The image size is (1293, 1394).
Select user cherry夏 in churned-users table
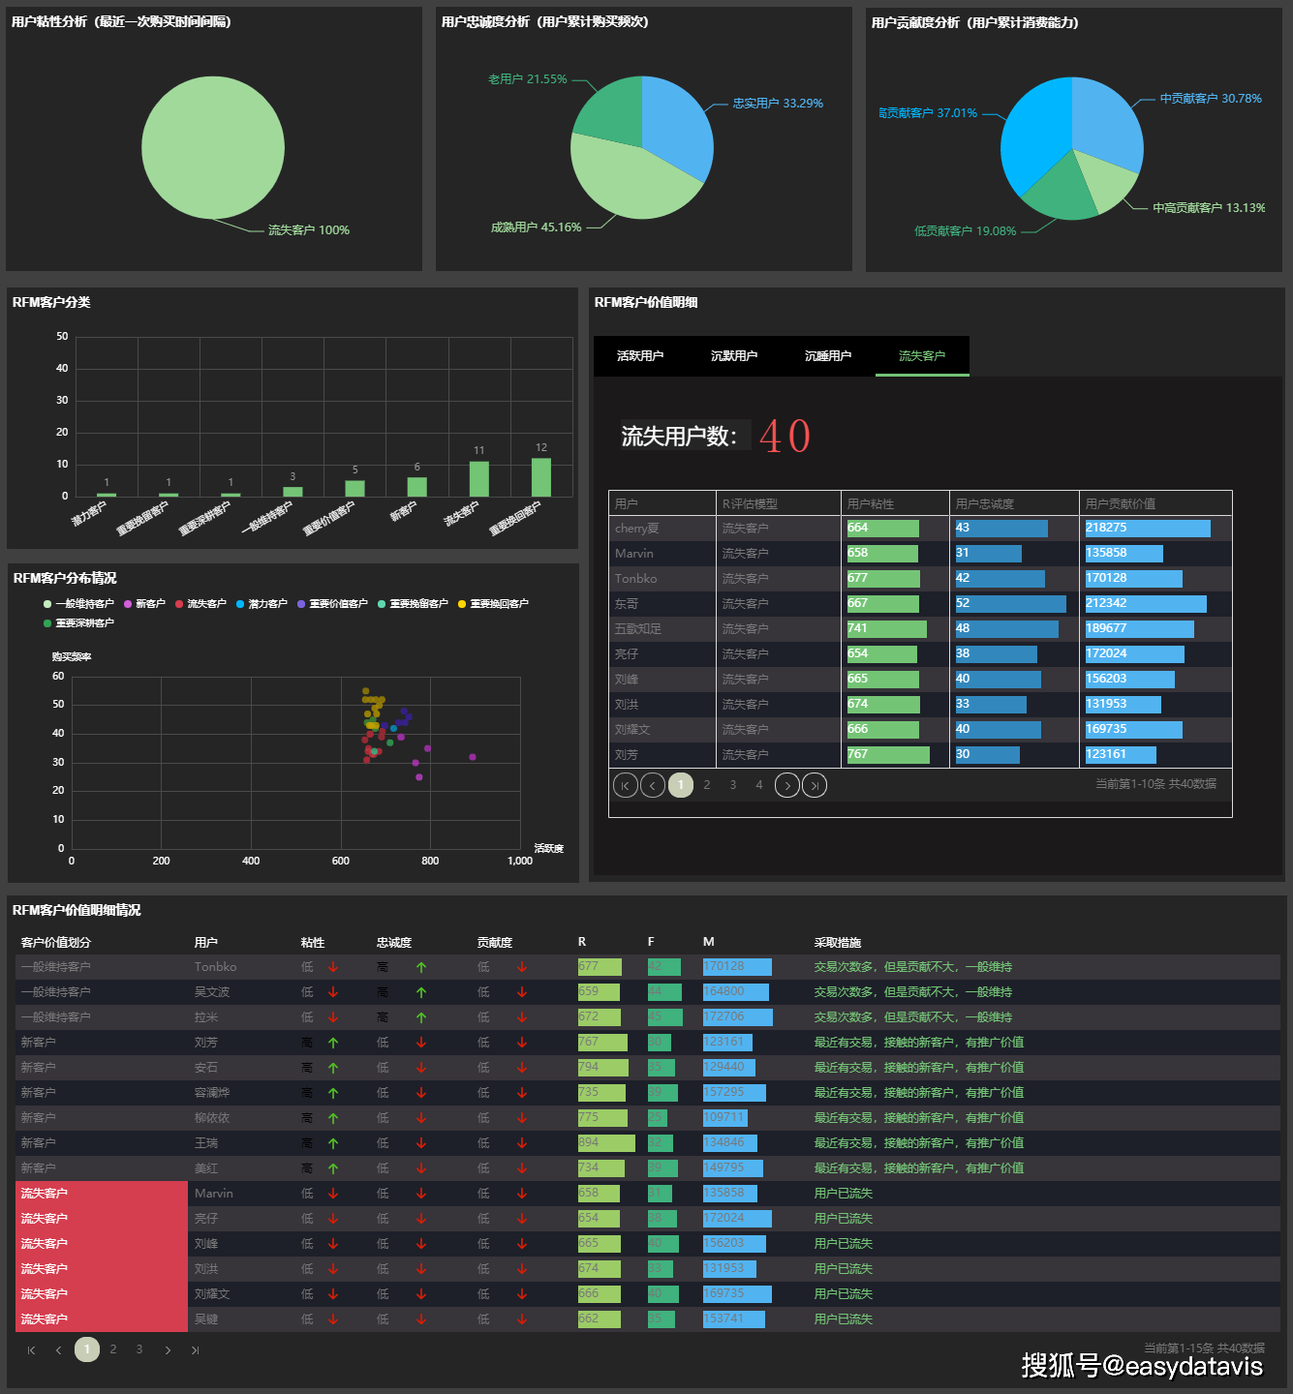637,529
